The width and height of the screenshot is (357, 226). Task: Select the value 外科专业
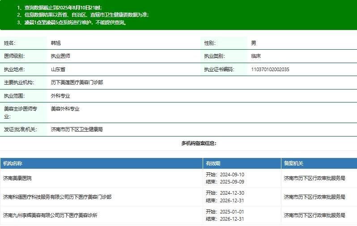(60, 96)
